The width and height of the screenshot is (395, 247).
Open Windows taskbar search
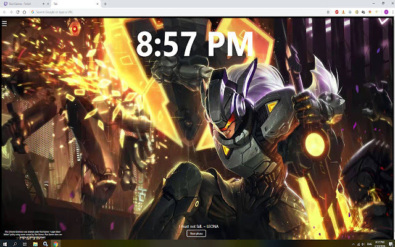pyautogui.click(x=14, y=243)
